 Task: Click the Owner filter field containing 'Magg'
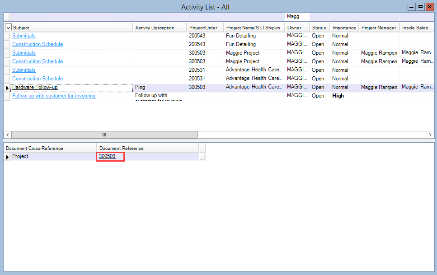pos(297,16)
